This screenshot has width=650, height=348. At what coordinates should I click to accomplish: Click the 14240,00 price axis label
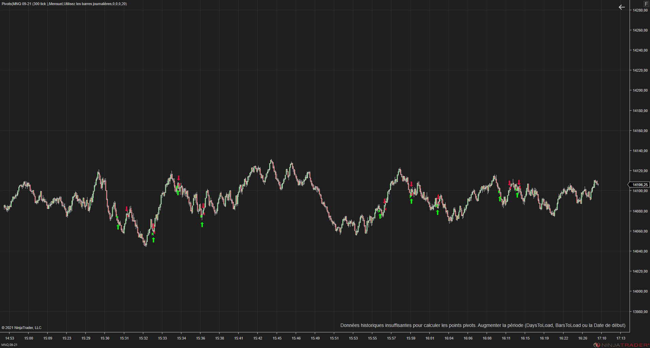pos(640,50)
